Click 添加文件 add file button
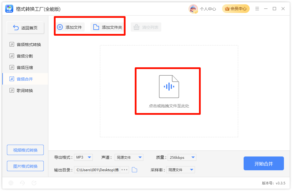This screenshot has width=292, height=191. click(70, 27)
